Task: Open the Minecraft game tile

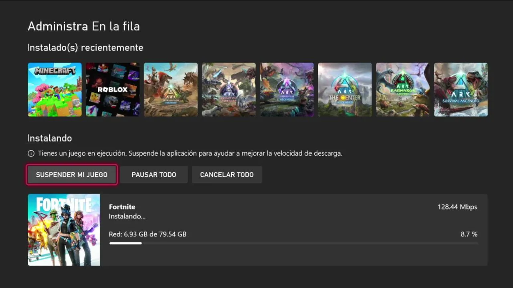Action: pyautogui.click(x=55, y=90)
